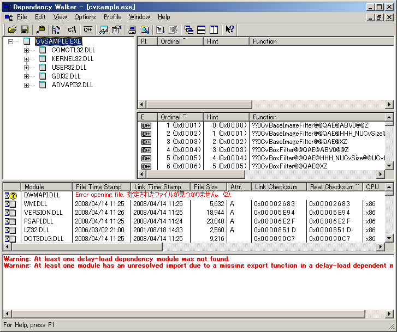Open the View menu
Viewport: 397px width, 332px height.
[60, 17]
